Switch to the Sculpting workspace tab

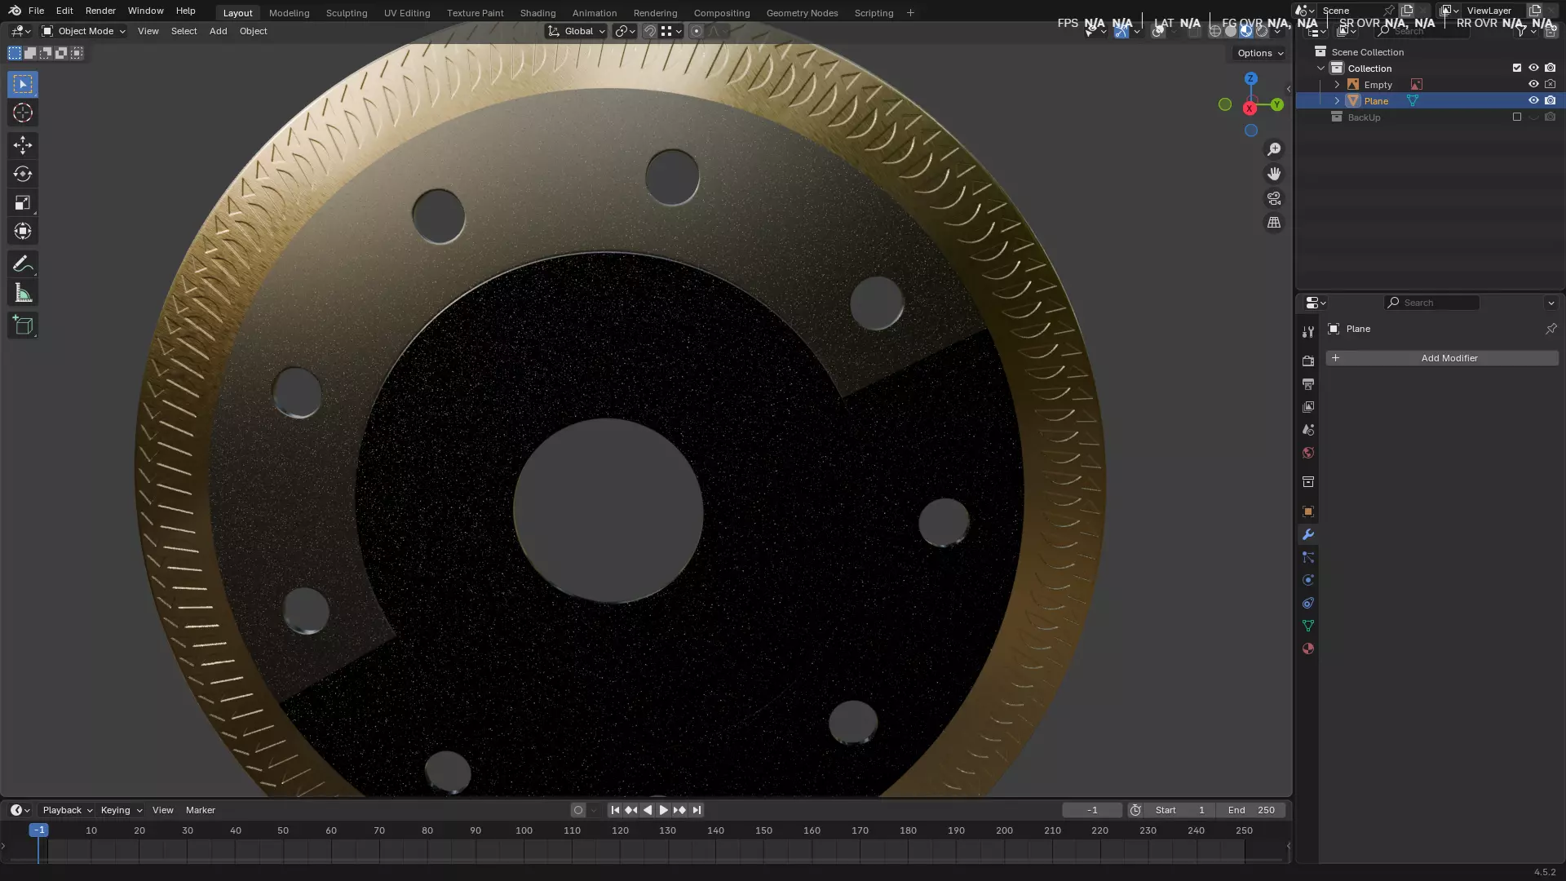[x=347, y=13]
